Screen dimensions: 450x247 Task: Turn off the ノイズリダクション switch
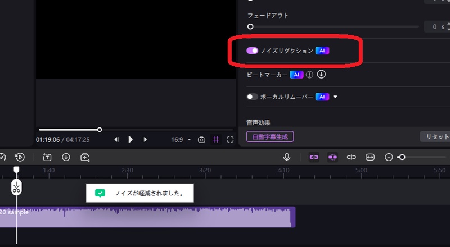(252, 51)
